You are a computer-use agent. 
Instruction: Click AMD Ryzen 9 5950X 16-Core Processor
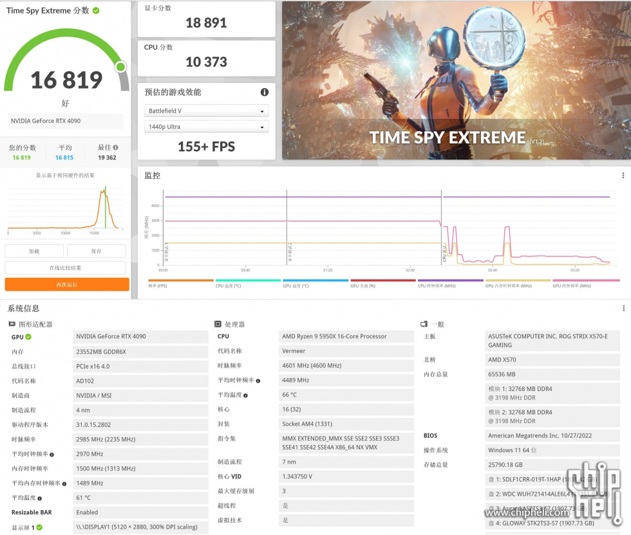(346, 336)
